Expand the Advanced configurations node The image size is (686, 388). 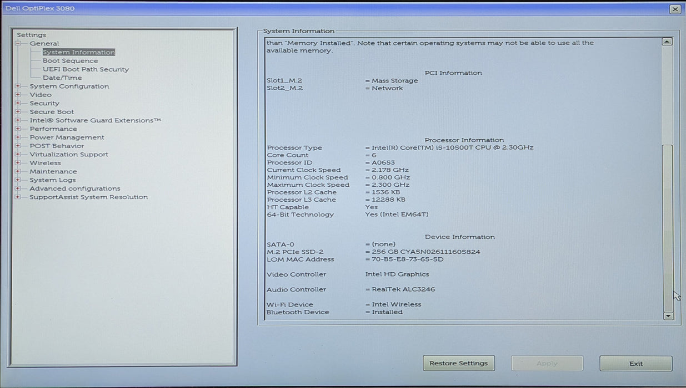18,188
